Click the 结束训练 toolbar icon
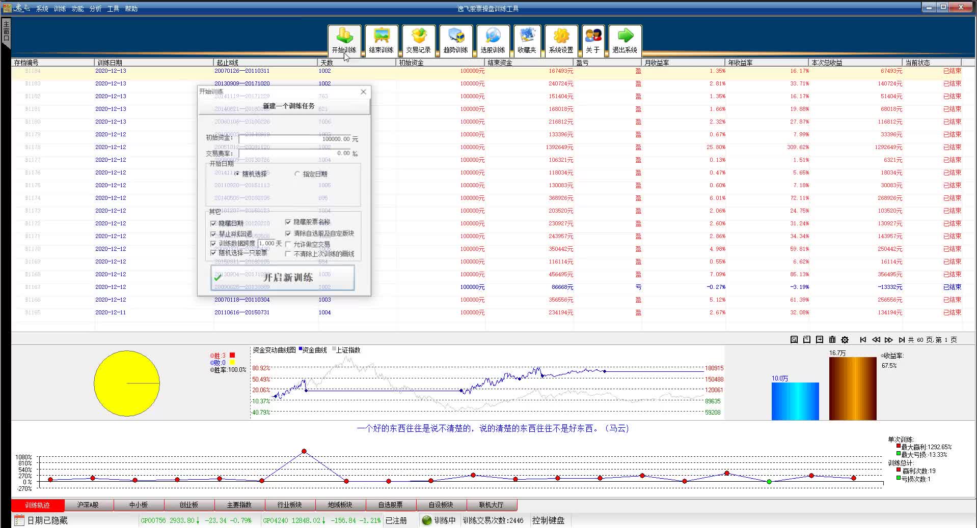Screen dimensions: 977x528 click(382, 40)
